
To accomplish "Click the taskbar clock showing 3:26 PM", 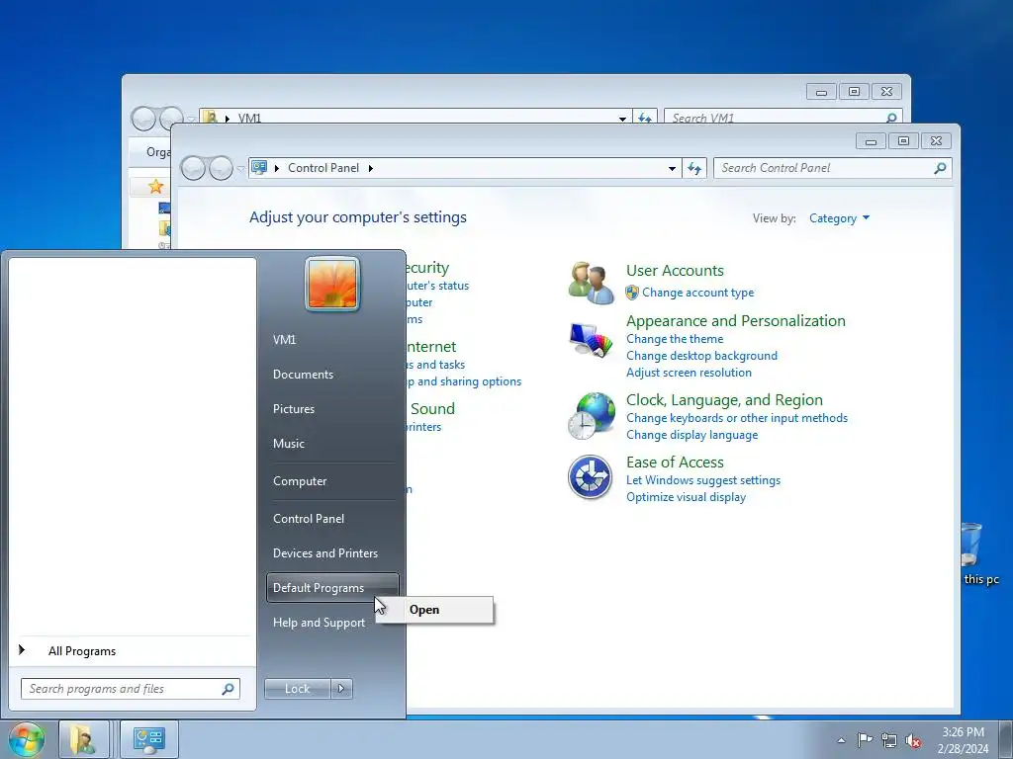I will (963, 740).
